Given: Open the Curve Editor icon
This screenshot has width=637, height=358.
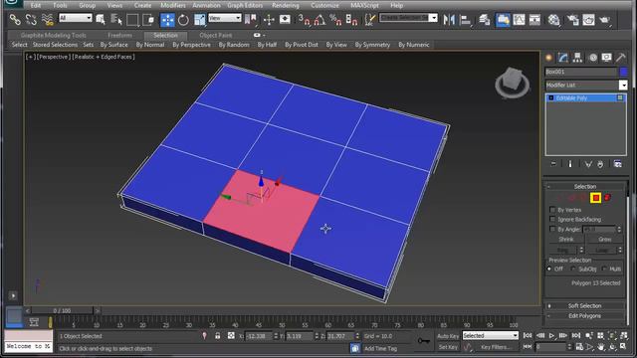Looking at the screenshot, I should pyautogui.click(x=519, y=20).
